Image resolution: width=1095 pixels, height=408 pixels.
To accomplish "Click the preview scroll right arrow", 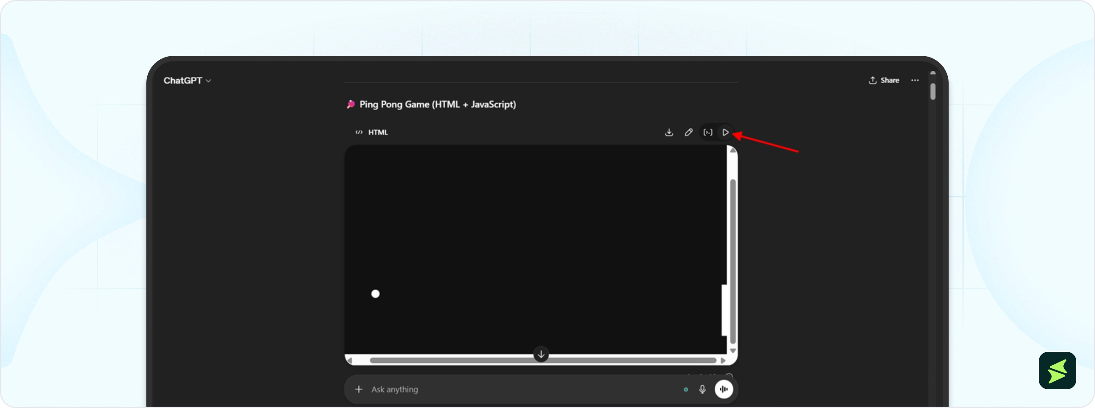I will [723, 360].
